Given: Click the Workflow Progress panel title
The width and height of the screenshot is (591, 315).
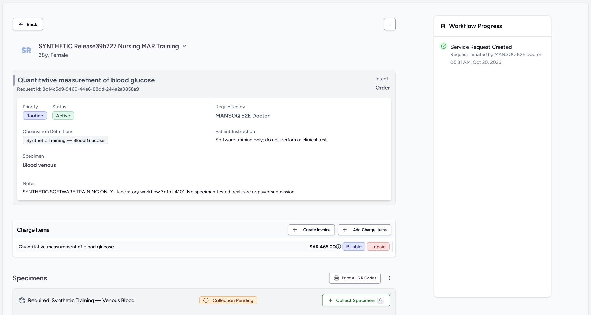Looking at the screenshot, I should (475, 26).
